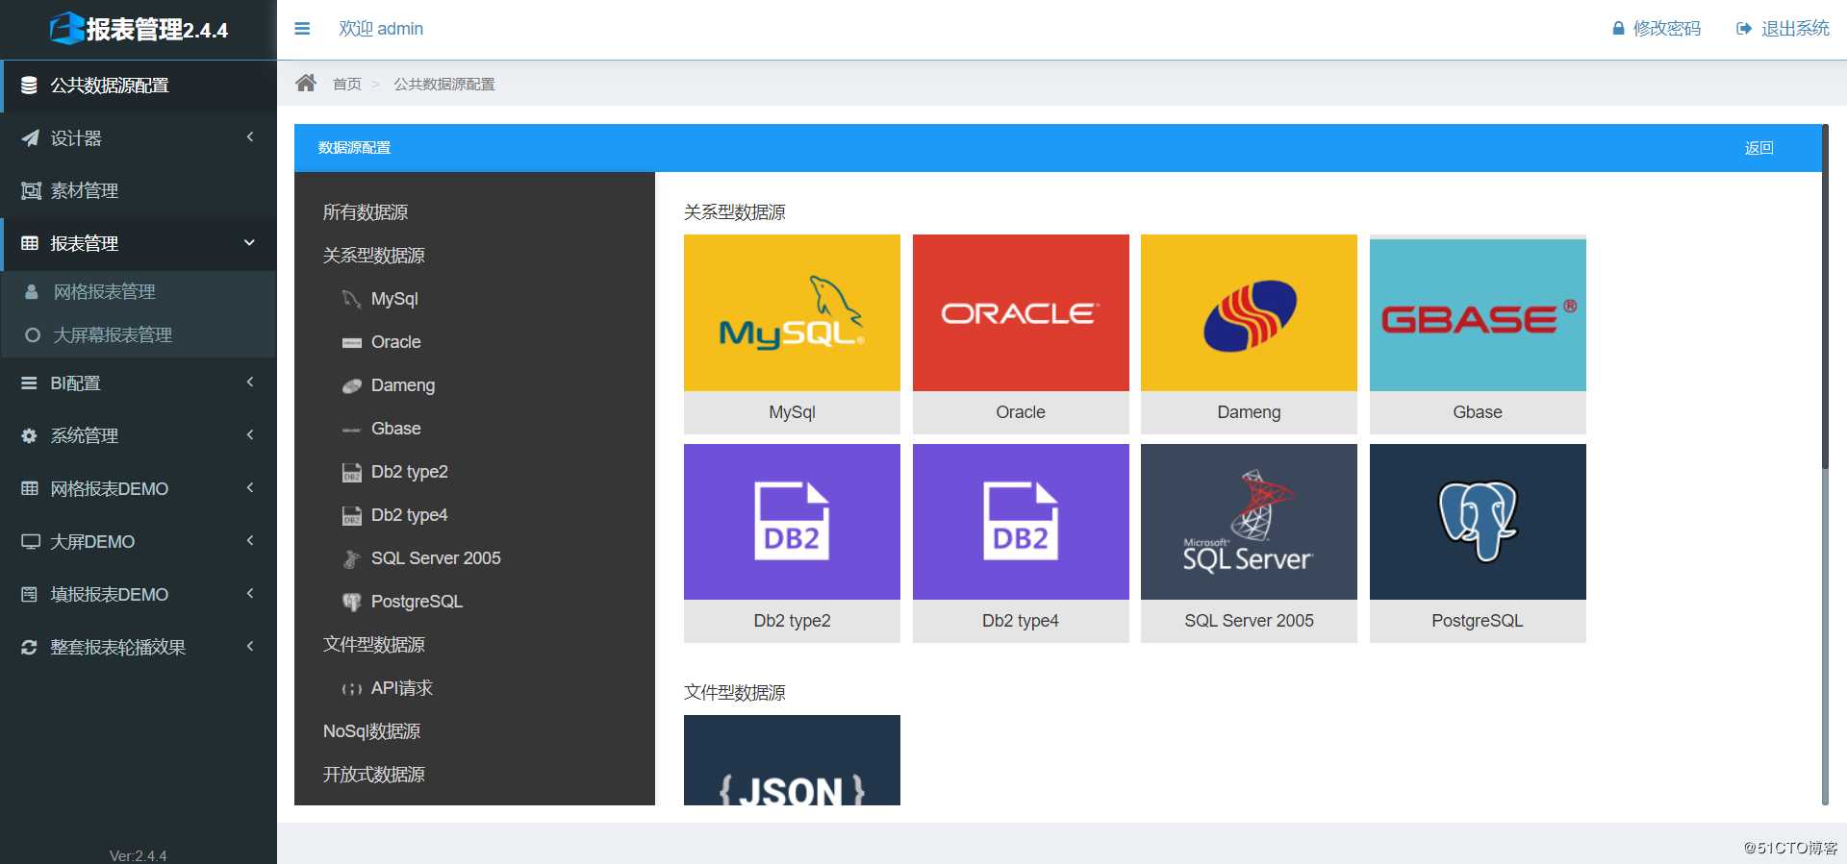Click the 退出系统 link

pos(1795,29)
